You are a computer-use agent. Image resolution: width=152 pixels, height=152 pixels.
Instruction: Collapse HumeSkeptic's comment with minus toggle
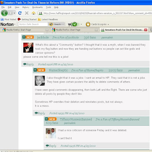[36, 70]
